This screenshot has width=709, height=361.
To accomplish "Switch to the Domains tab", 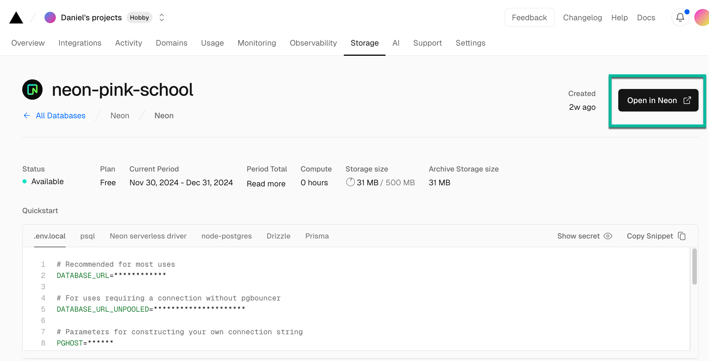I will 171,43.
